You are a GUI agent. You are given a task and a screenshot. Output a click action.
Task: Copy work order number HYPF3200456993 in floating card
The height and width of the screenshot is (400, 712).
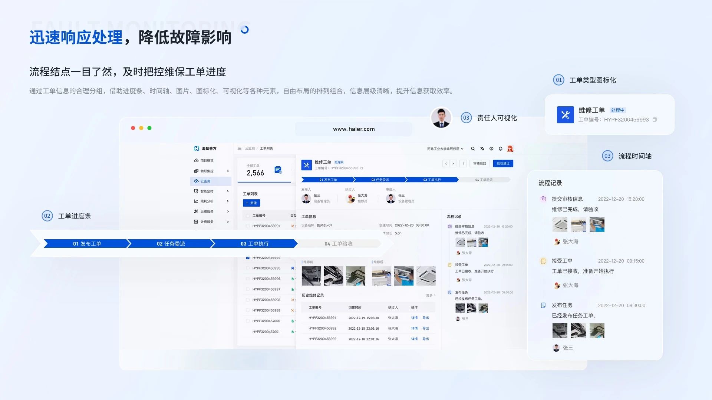(655, 120)
